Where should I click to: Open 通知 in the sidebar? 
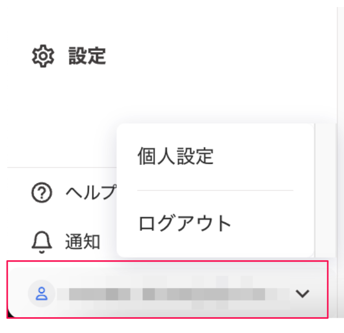click(82, 242)
